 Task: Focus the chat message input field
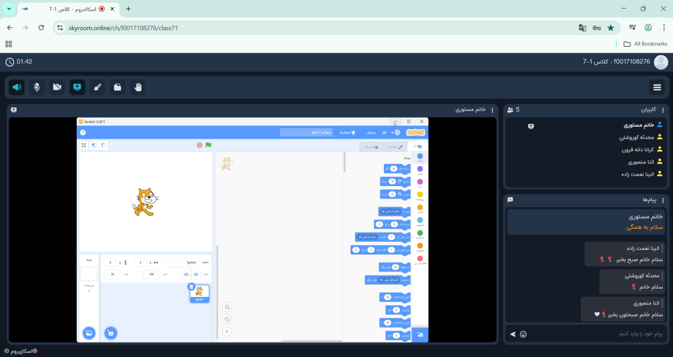pyautogui.click(x=592, y=334)
